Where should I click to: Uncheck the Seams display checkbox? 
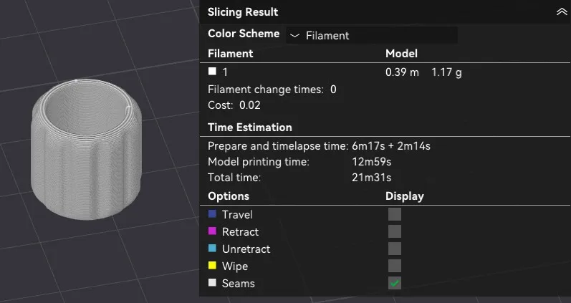(x=394, y=283)
